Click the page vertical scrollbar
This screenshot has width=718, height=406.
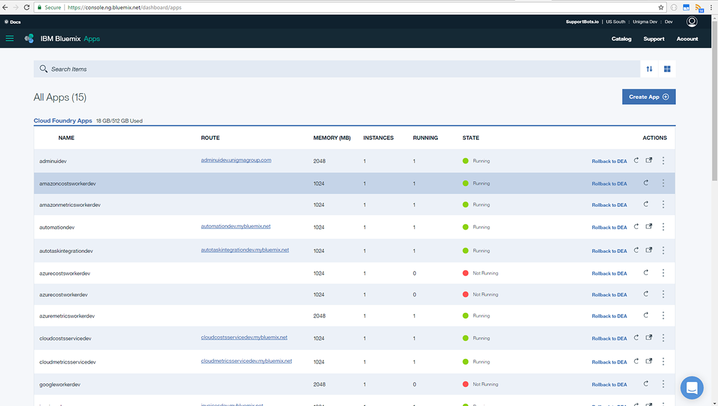click(x=714, y=102)
